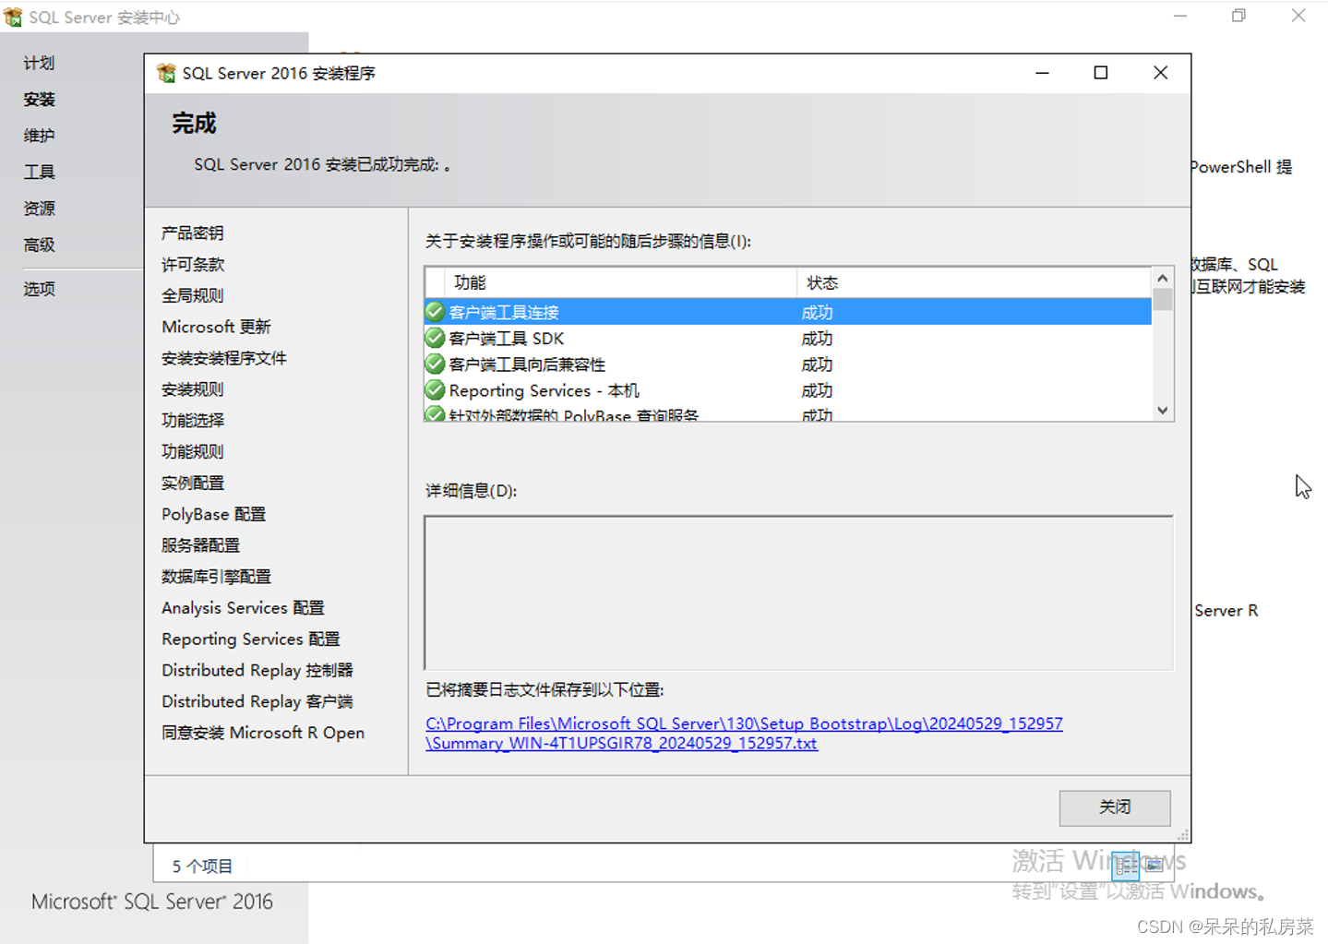Select the 客户端工具连接 row

[788, 312]
